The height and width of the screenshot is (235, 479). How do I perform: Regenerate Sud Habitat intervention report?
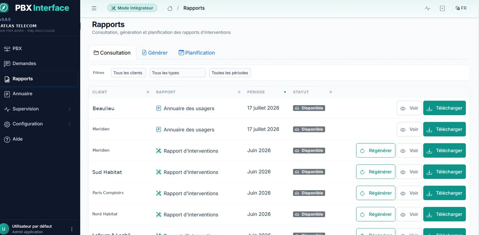pyautogui.click(x=375, y=172)
